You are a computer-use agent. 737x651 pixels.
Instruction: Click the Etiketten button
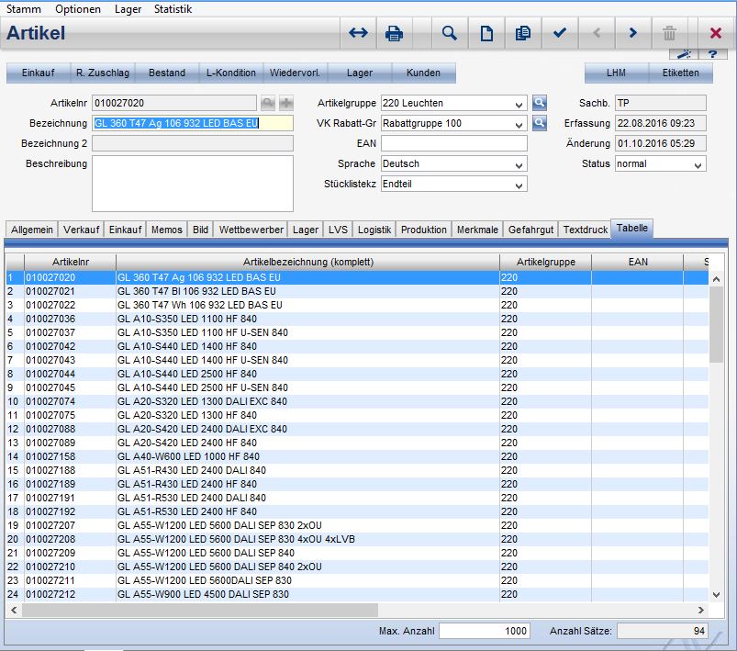(680, 73)
